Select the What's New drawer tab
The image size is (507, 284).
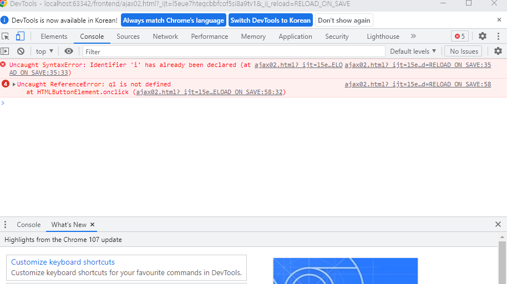coord(69,225)
